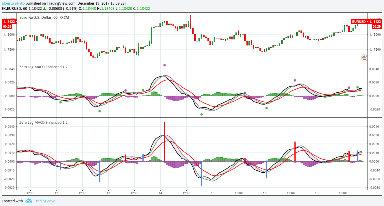Click the purple signal dot above the MACD peak
Screen dimensions: 384x206
(x=164, y=65)
